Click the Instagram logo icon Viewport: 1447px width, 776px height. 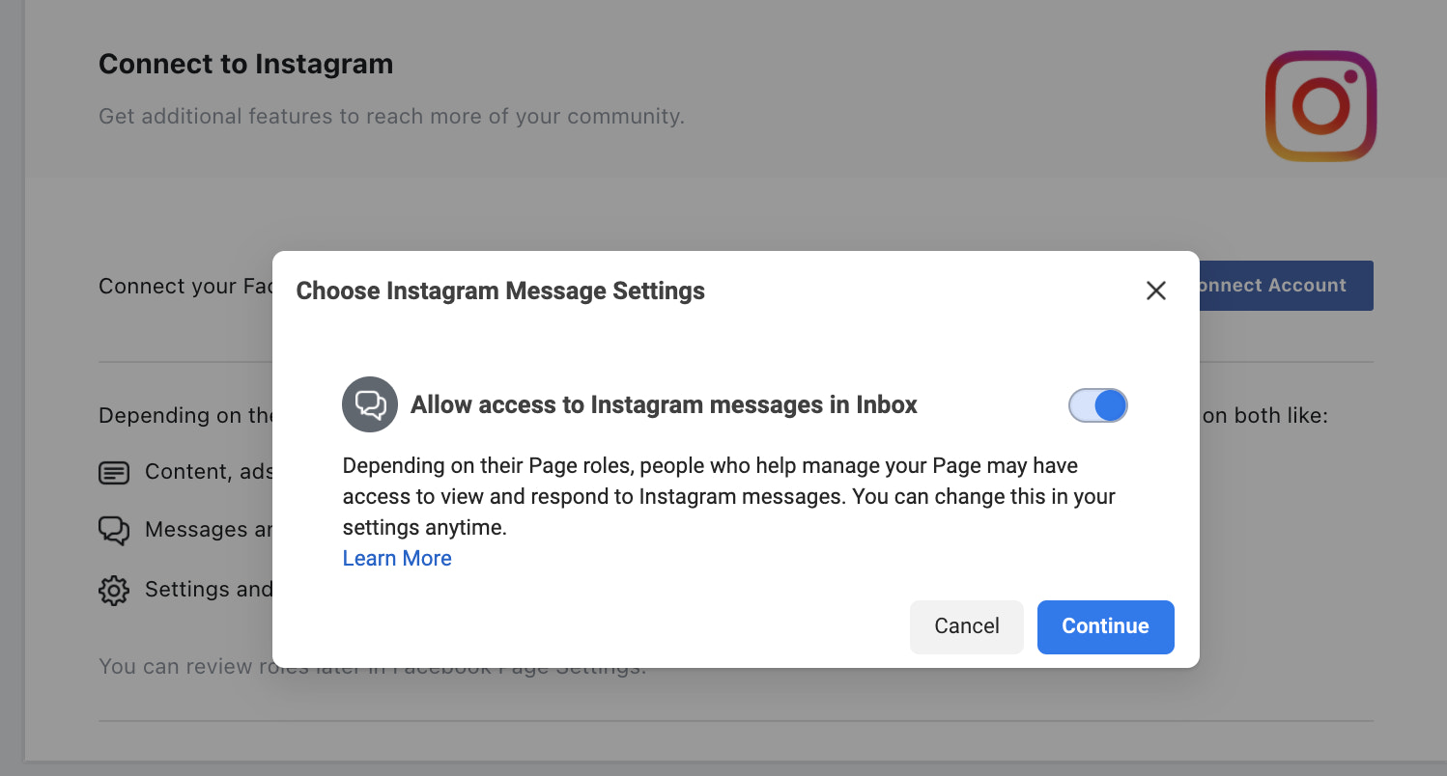[x=1320, y=106]
